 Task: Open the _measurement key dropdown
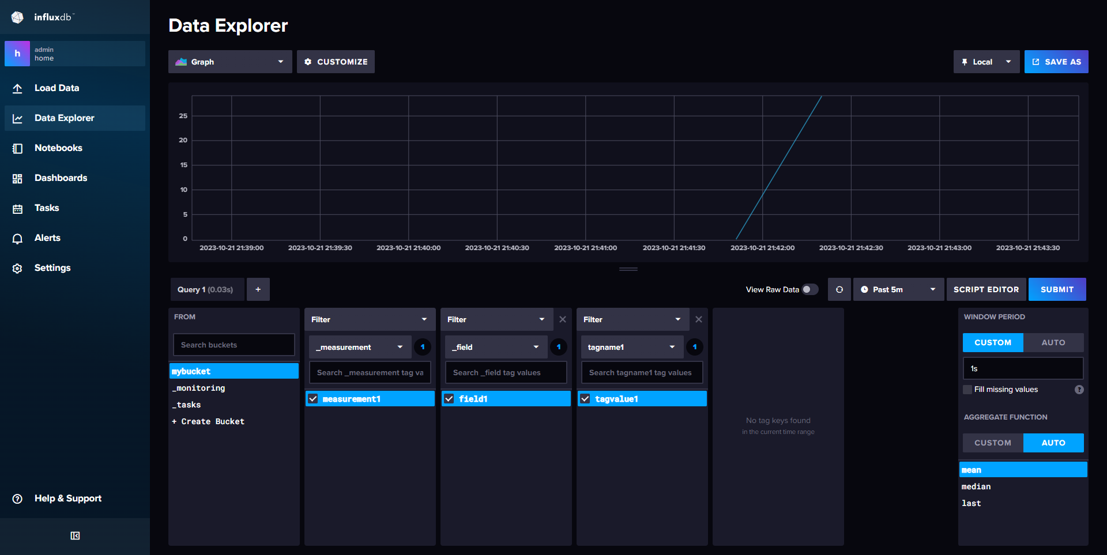(x=360, y=347)
